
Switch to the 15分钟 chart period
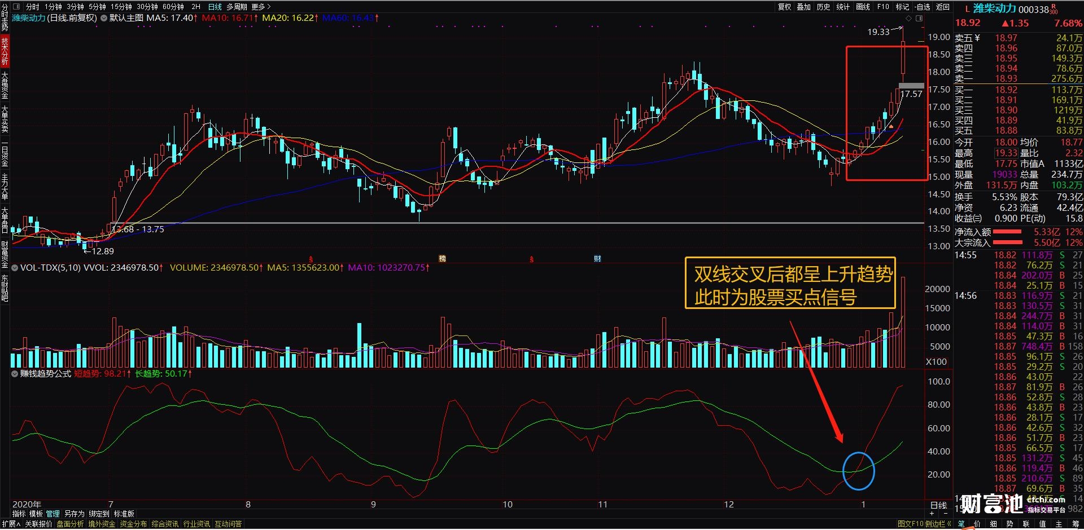[x=121, y=7]
